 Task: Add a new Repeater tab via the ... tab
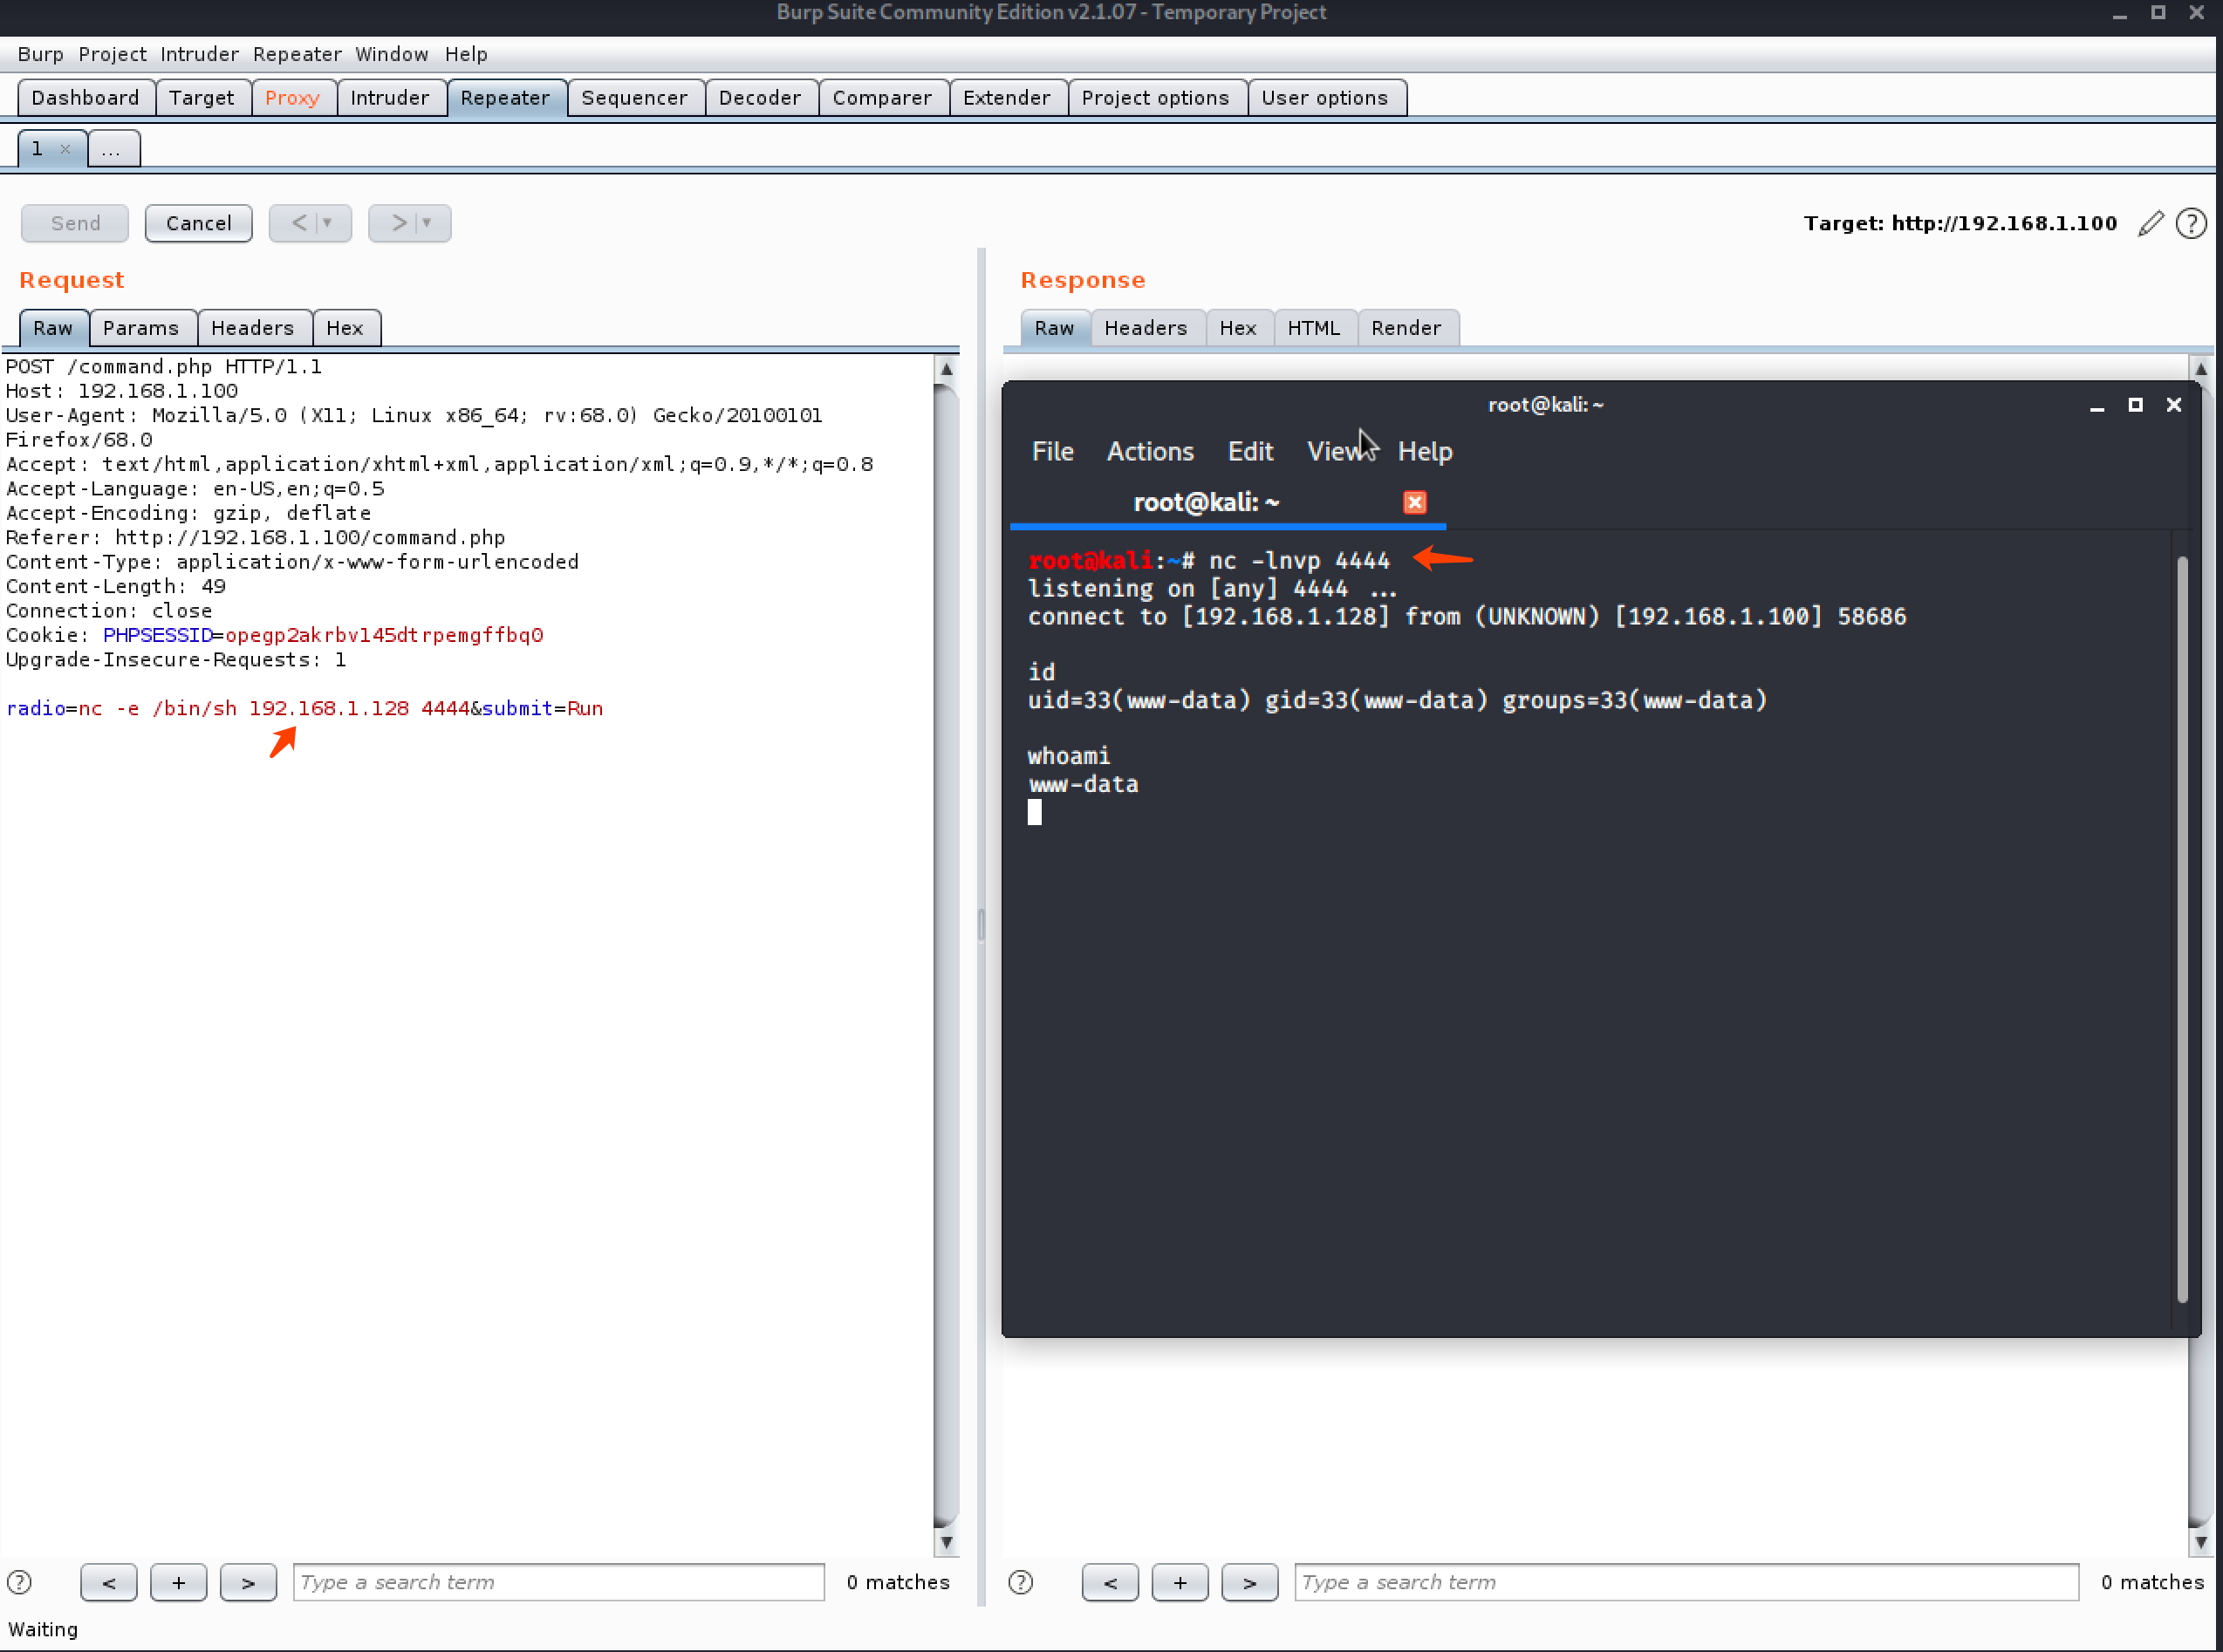pos(112,149)
